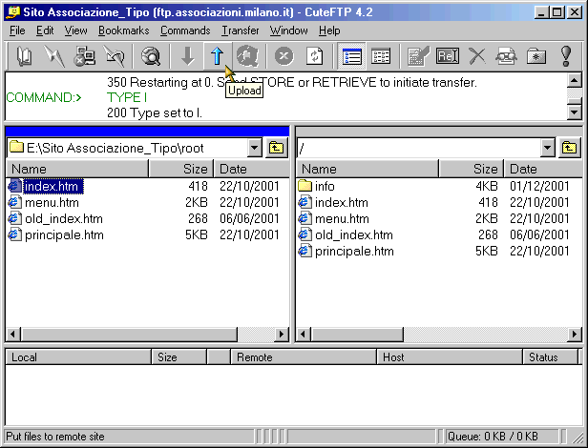This screenshot has height=448, width=588.
Task: Click queue Host column header
Action: click(450, 357)
